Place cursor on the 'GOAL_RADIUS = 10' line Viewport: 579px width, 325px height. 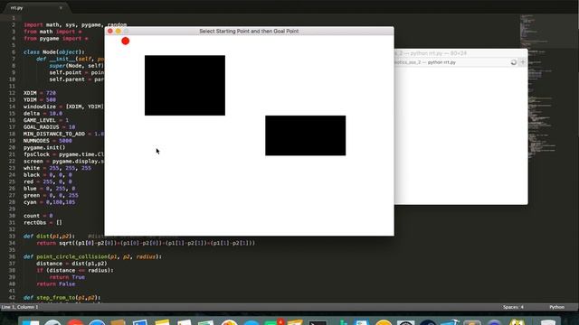pyautogui.click(x=49, y=126)
